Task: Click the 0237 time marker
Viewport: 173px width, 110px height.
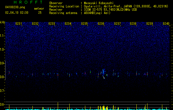Action: pyautogui.click(x=117, y=24)
